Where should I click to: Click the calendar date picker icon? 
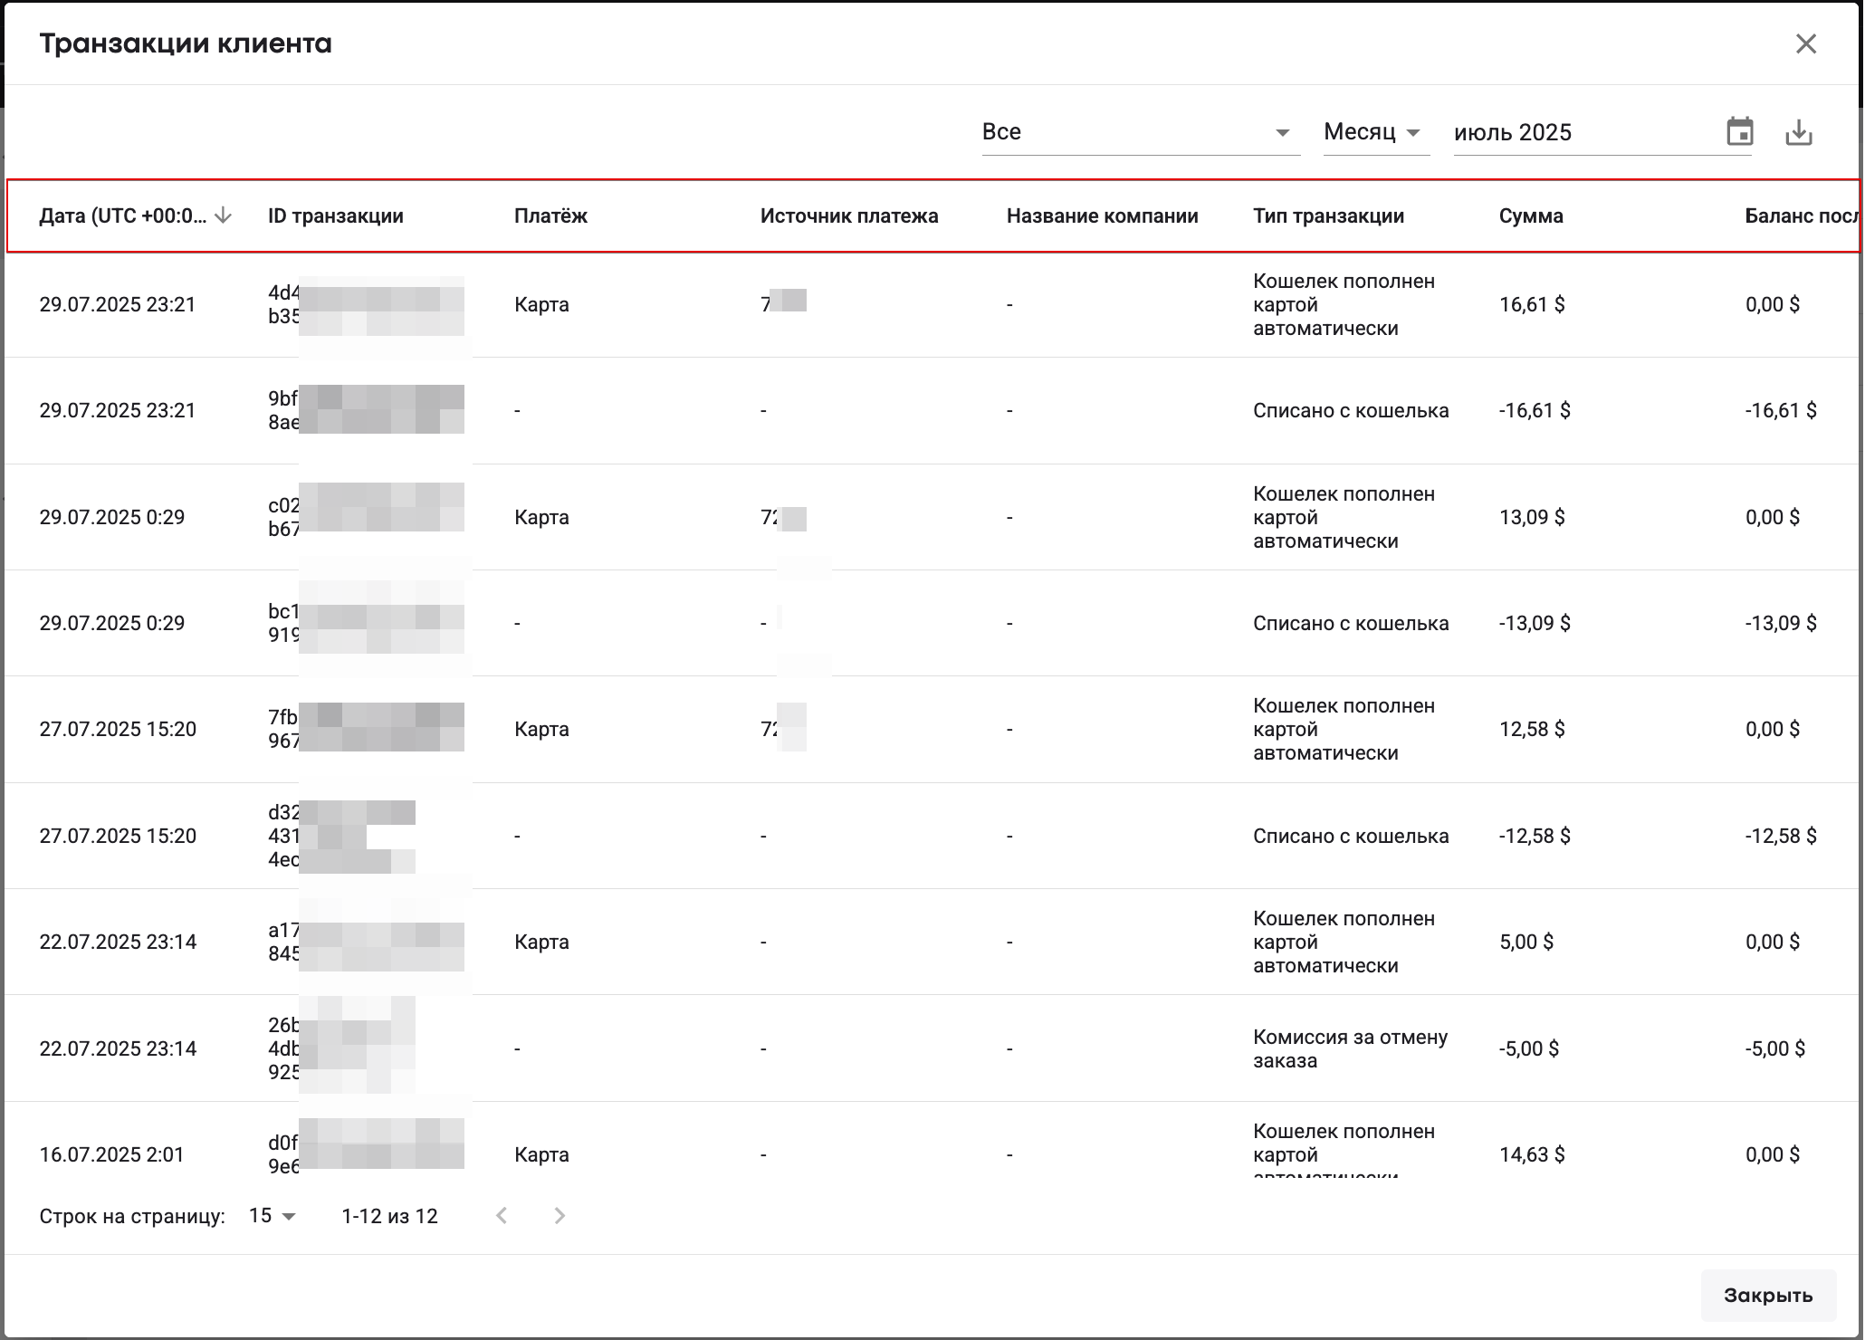click(1739, 132)
